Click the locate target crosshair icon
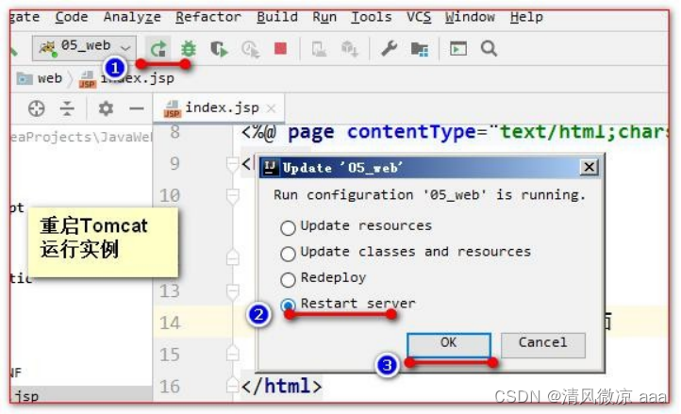 [37, 108]
